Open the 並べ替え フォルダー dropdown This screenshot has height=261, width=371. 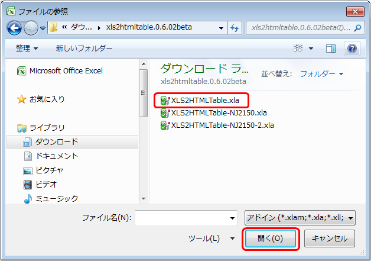coord(322,74)
